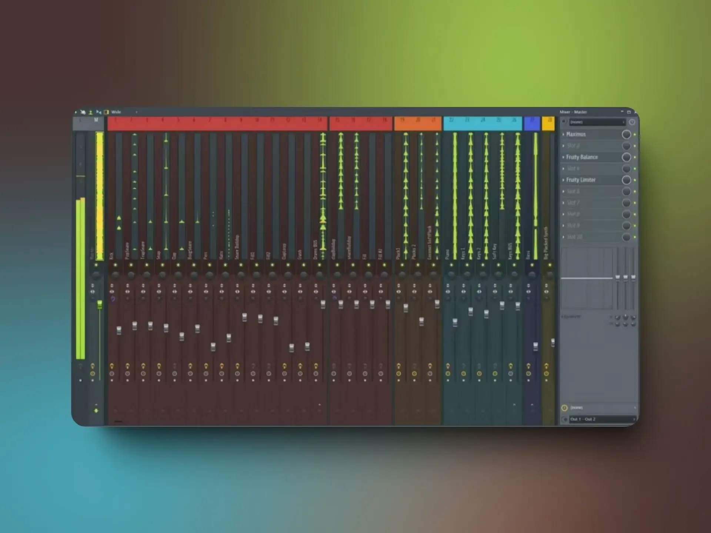Toggle the effects enable icon on Kick track
This screenshot has height=533, width=711.
(x=112, y=366)
